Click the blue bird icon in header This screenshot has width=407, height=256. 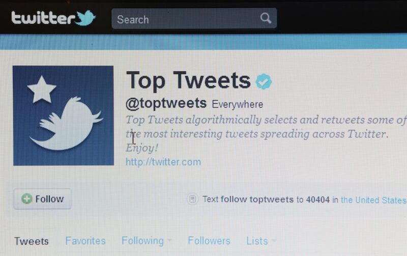tap(85, 18)
